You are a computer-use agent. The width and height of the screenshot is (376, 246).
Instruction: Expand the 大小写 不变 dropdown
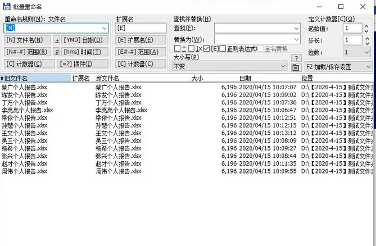pos(283,66)
